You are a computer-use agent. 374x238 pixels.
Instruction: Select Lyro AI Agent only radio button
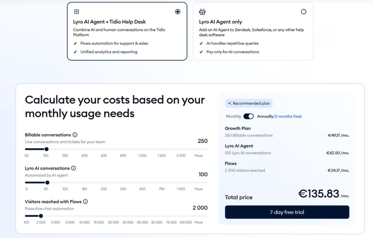[x=304, y=12]
